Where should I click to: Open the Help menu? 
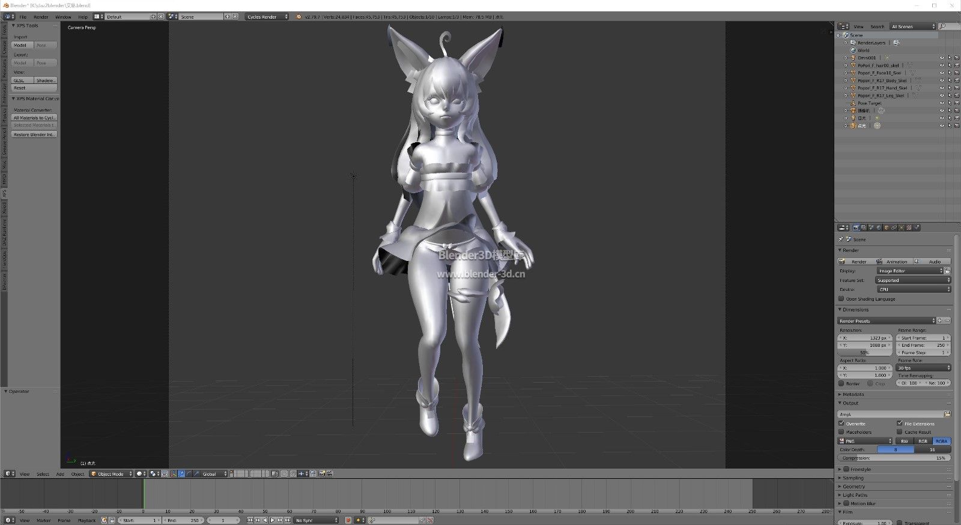pos(83,17)
